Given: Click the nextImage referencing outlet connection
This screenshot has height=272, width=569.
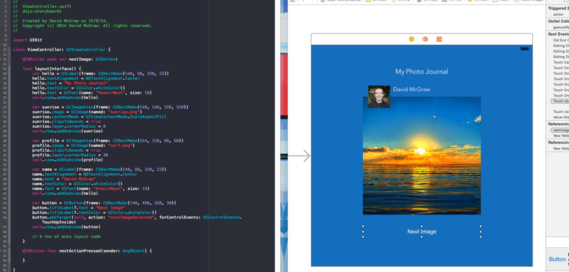Looking at the screenshot, I should (560, 130).
